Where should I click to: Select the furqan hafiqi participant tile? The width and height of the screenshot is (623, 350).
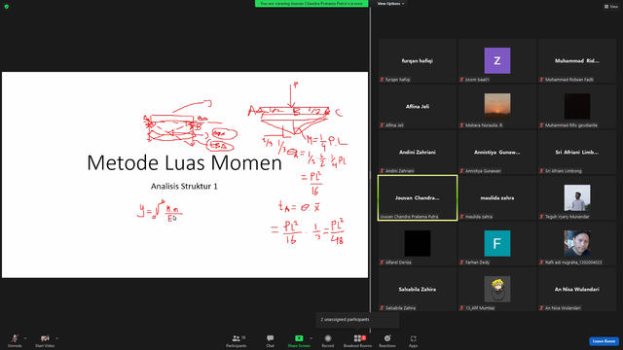(x=418, y=60)
